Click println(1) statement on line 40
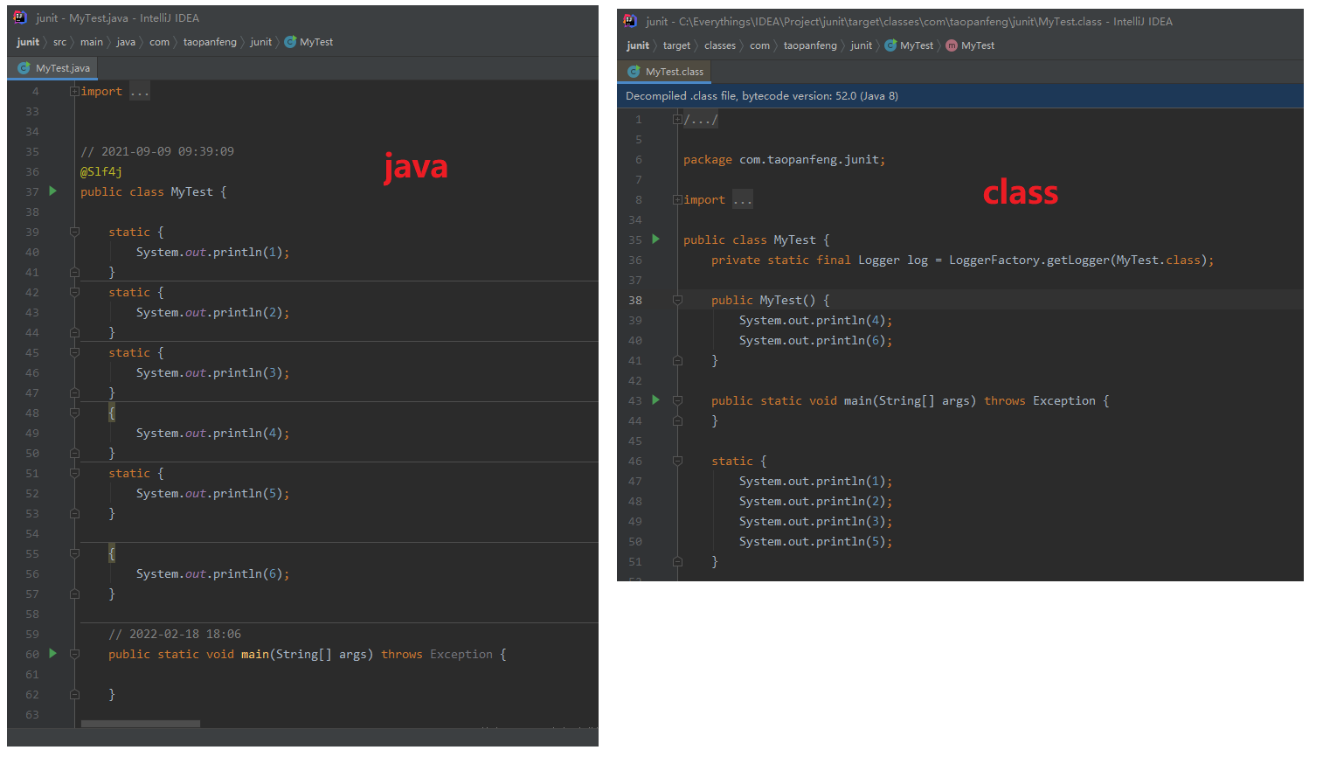Viewport: 1323px width, 757px height. click(212, 252)
